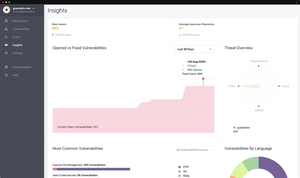Click the Scans feed icon in the sidebar
The height and width of the screenshot is (178, 300).
tap(6, 37)
